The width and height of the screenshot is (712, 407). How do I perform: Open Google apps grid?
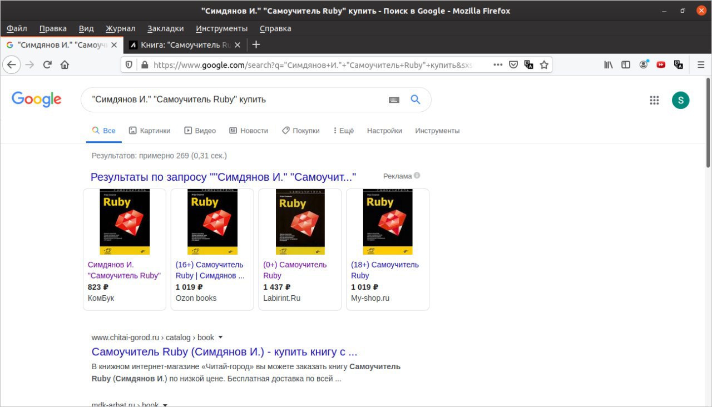point(654,100)
